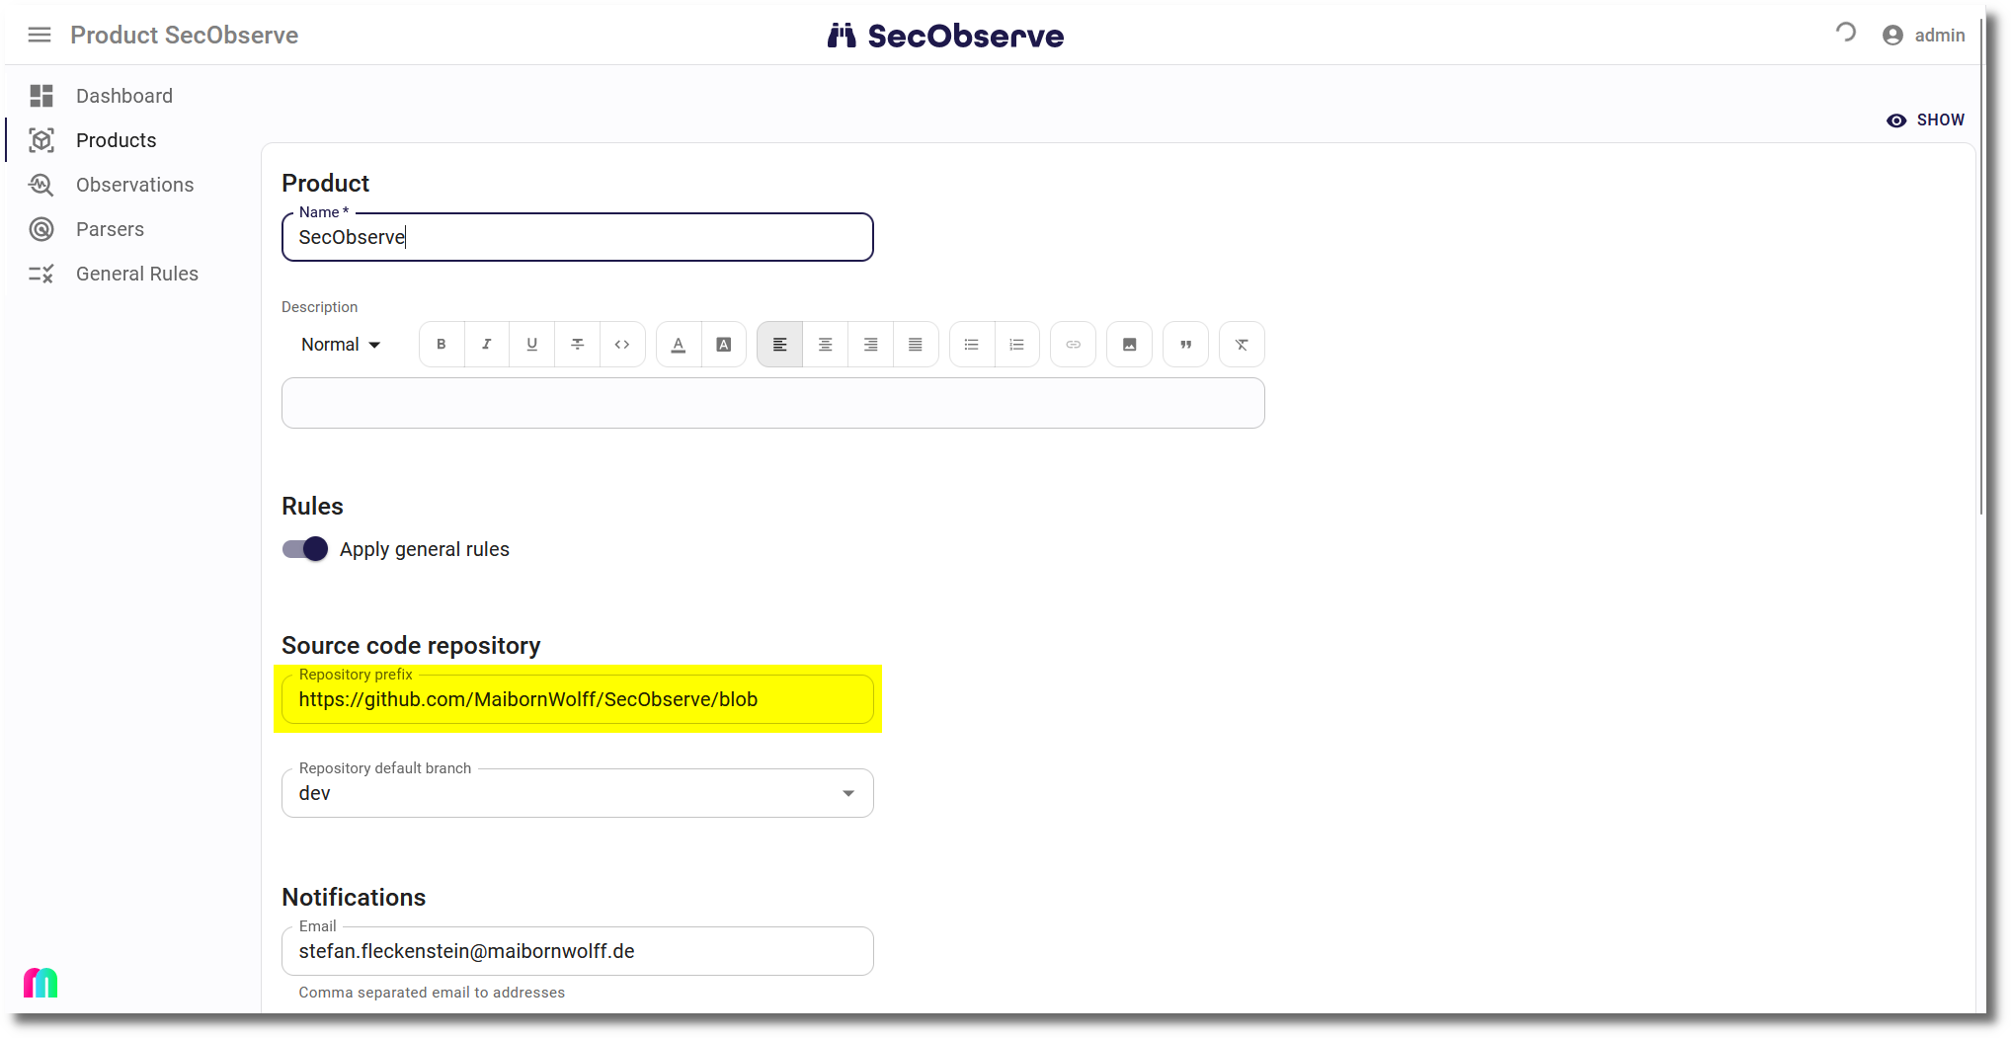The image size is (2011, 1038).
Task: Insert a code block in the description
Action: [622, 344]
